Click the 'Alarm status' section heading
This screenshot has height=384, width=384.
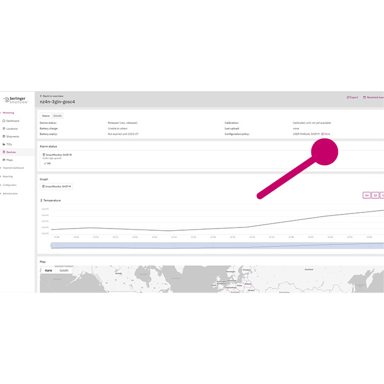(x=48, y=146)
